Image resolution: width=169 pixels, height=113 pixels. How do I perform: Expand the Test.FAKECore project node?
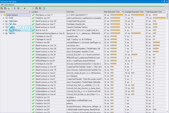(x=4, y=30)
